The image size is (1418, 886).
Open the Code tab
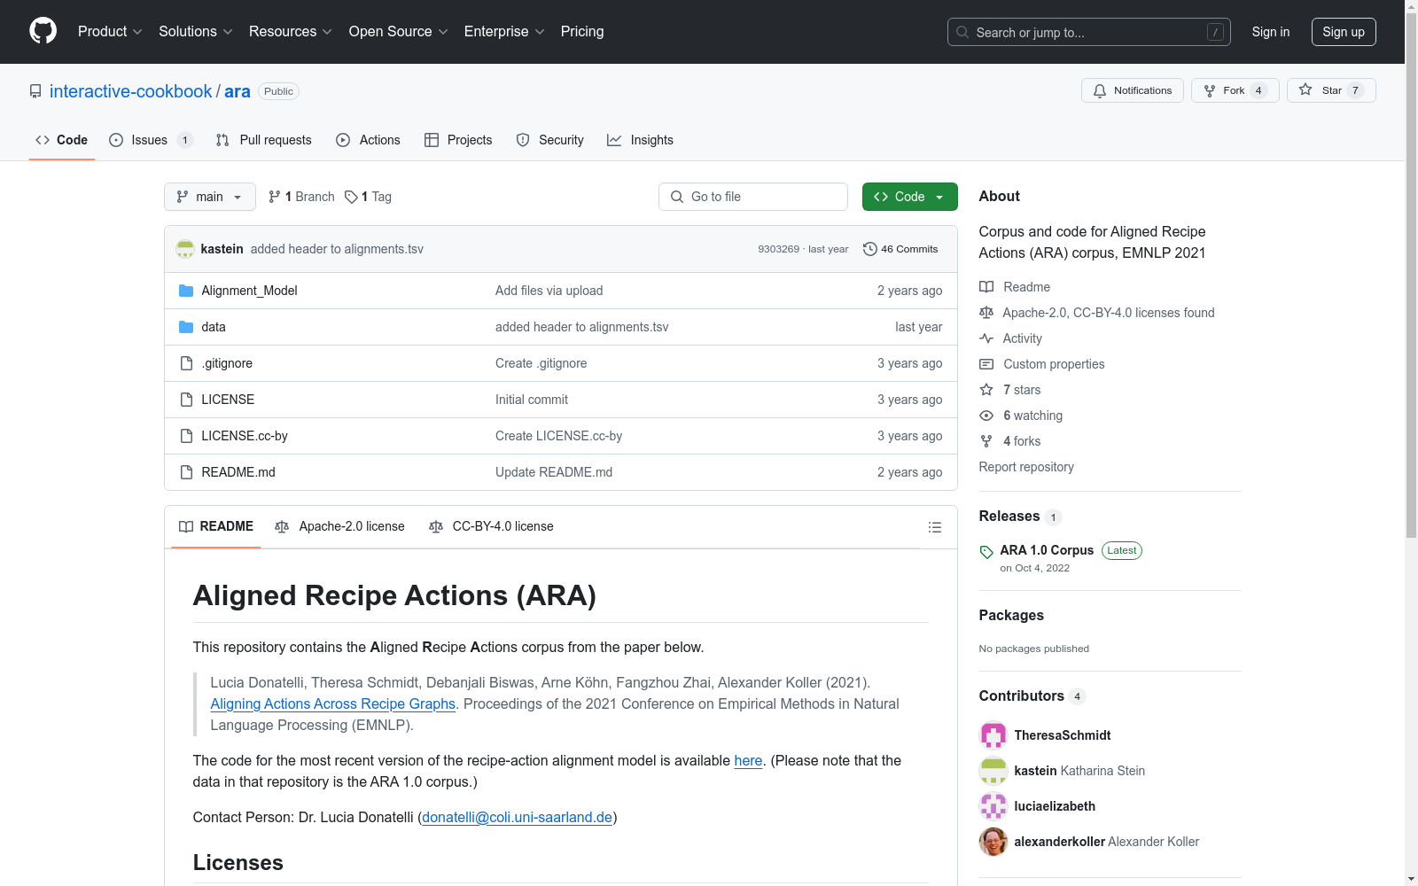coord(62,140)
